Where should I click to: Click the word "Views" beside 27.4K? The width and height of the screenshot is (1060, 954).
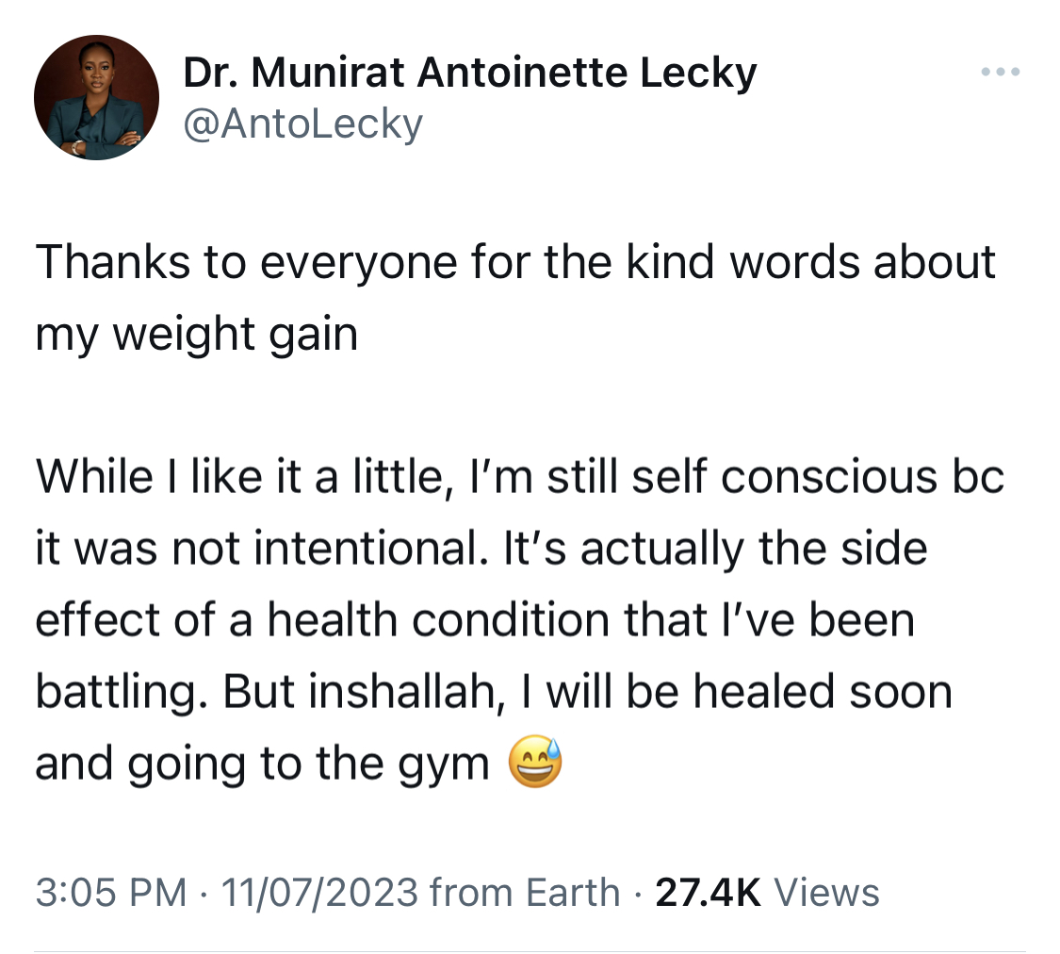point(826,892)
